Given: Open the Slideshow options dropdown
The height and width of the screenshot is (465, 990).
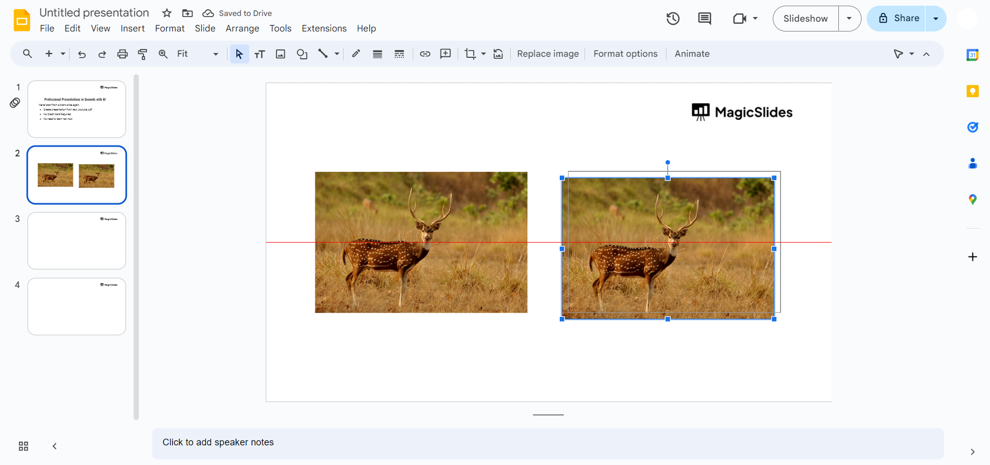Looking at the screenshot, I should [x=849, y=18].
